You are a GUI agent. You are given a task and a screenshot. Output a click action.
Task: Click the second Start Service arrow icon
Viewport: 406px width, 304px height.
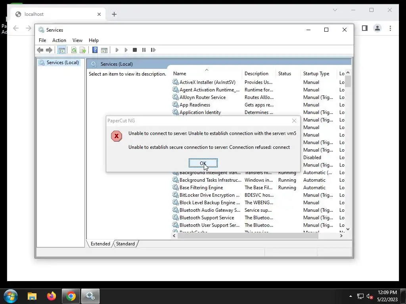(126, 50)
